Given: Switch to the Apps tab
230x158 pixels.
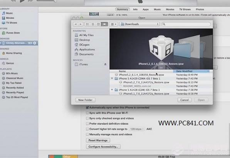Looking at the screenshot, I should tap(146, 9).
